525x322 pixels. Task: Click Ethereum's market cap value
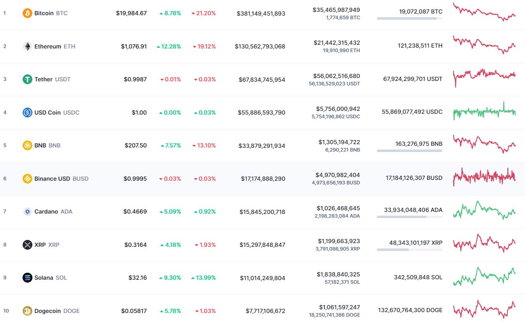260,46
